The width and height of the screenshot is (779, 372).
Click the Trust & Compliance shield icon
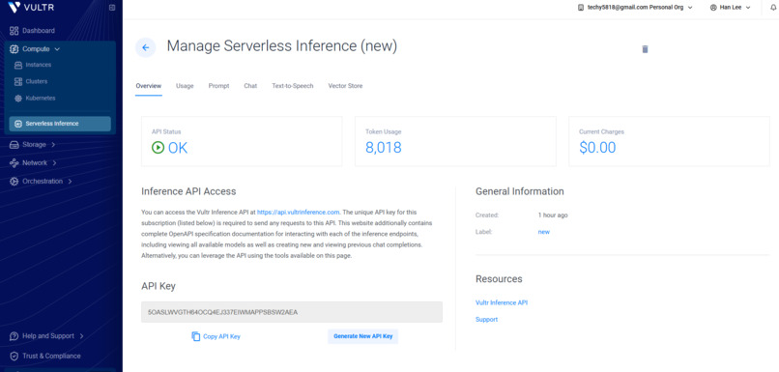(x=14, y=357)
